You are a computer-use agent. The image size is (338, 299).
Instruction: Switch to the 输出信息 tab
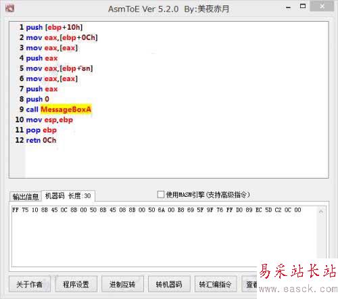coord(26,196)
